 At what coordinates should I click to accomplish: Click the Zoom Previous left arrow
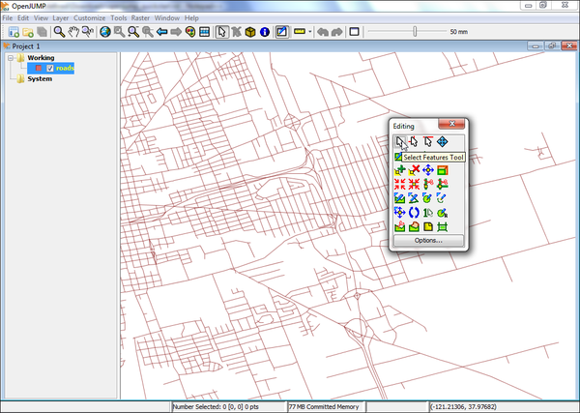162,31
